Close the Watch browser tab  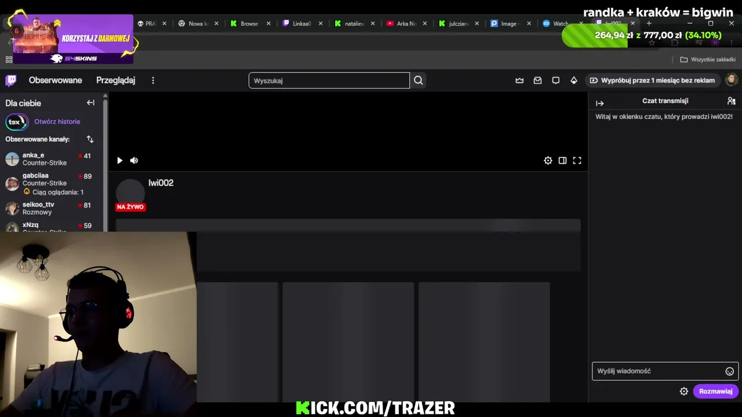581,24
